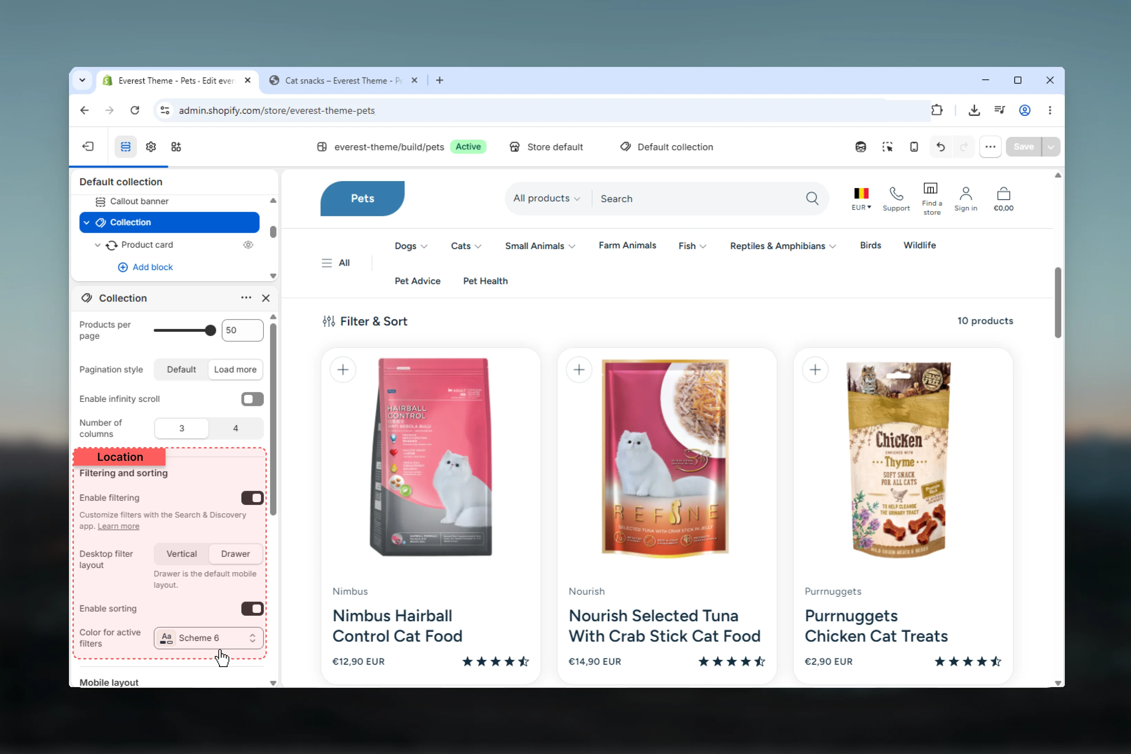The height and width of the screenshot is (754, 1131).
Task: Open Color for active filters Scheme dropdown
Action: coord(209,638)
